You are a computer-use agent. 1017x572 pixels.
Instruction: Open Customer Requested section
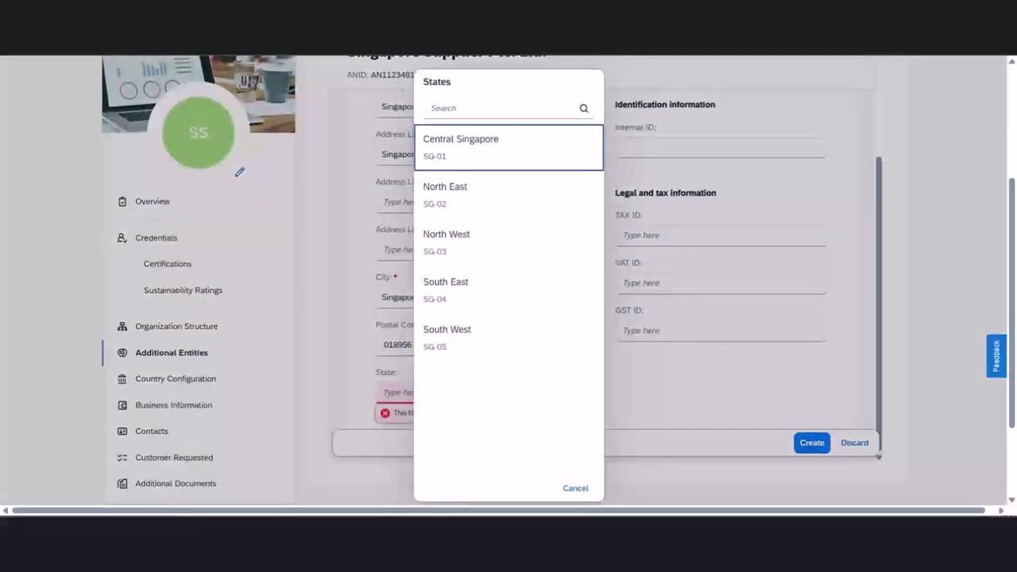[174, 458]
